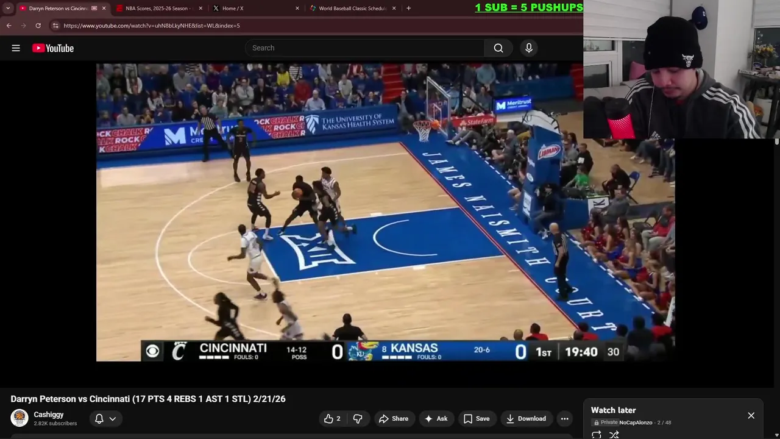Click the video title text

tap(148, 399)
